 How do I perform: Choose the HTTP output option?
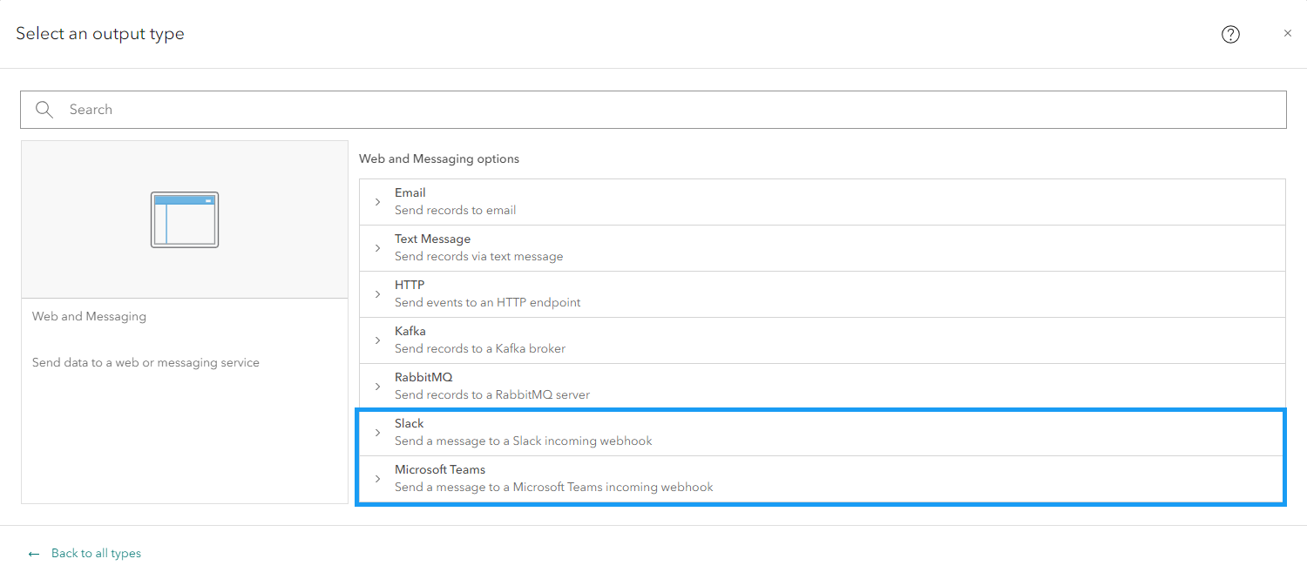(x=487, y=293)
